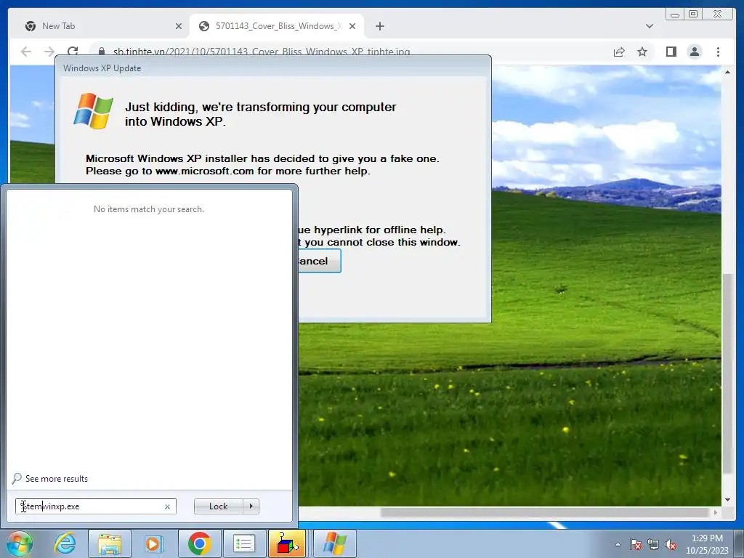This screenshot has height=558, width=744.
Task: Close the New Tab tab
Action: [179, 26]
